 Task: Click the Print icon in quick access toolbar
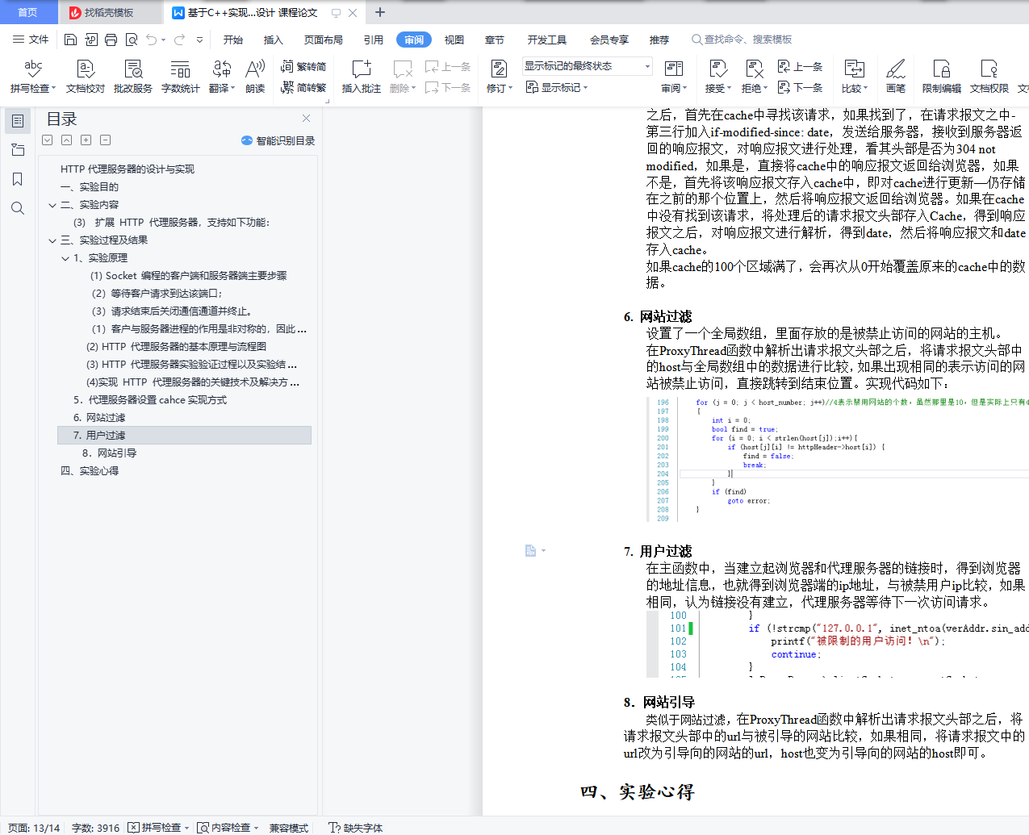click(x=111, y=40)
